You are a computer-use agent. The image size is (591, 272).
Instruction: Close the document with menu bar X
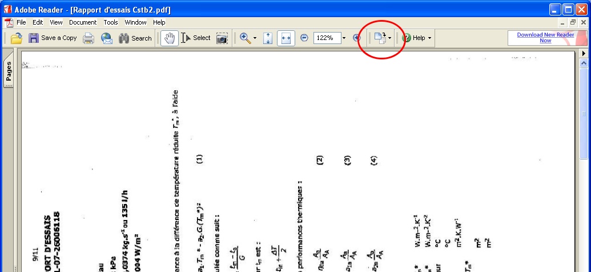click(x=583, y=23)
